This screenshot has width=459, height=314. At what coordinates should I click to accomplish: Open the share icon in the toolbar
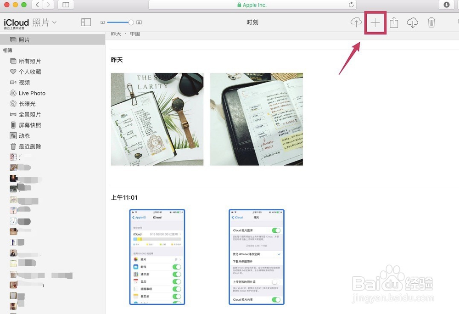tap(393, 22)
